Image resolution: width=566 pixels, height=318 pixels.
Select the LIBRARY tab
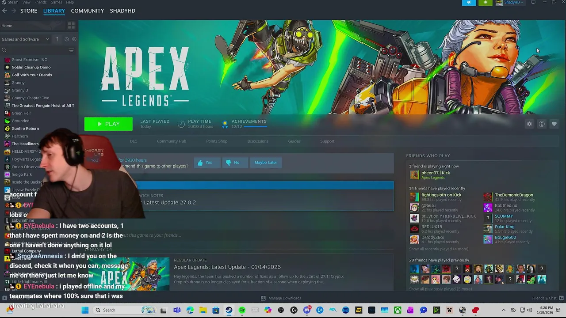[54, 11]
